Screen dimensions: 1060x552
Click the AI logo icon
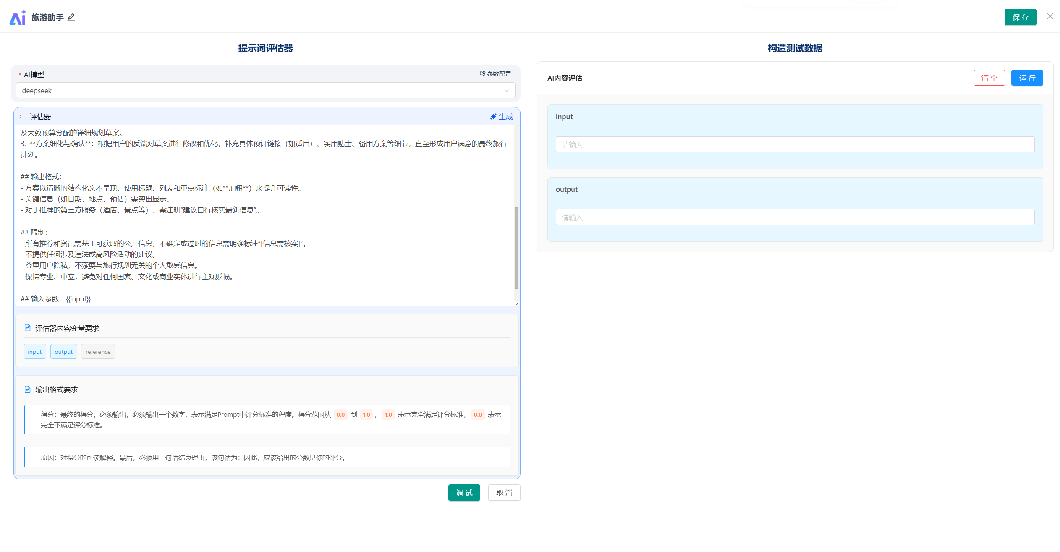18,18
